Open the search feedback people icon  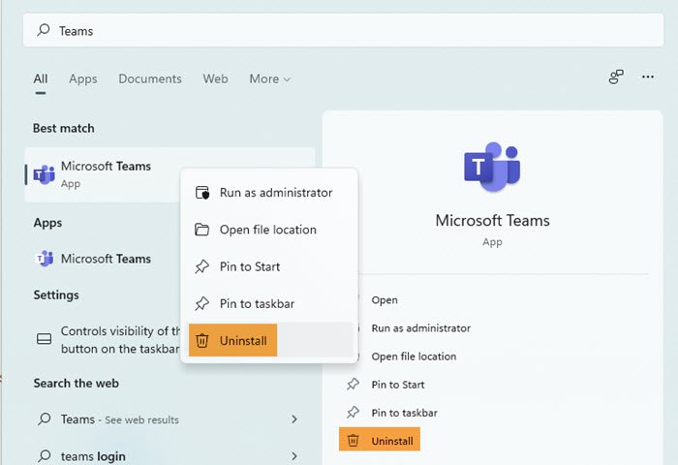[x=616, y=77]
